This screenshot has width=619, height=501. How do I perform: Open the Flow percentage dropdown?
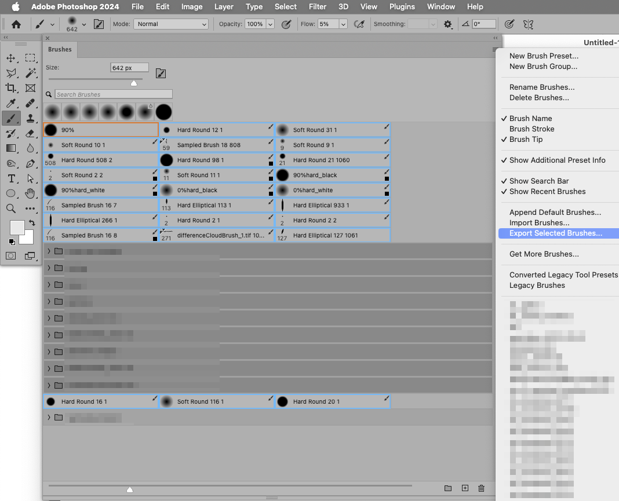coord(343,24)
